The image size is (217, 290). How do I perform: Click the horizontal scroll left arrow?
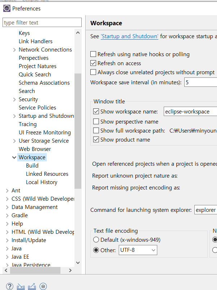pyautogui.click(x=6, y=271)
